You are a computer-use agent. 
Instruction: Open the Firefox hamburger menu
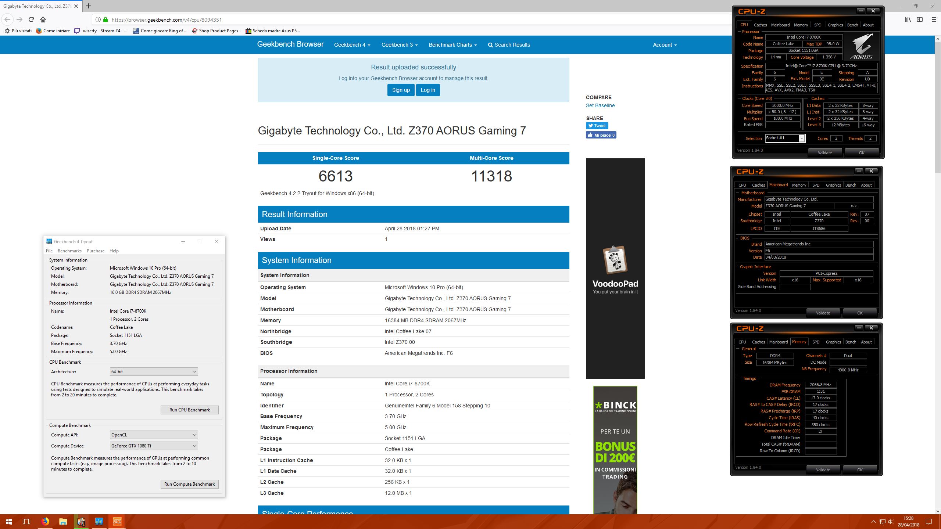[934, 19]
